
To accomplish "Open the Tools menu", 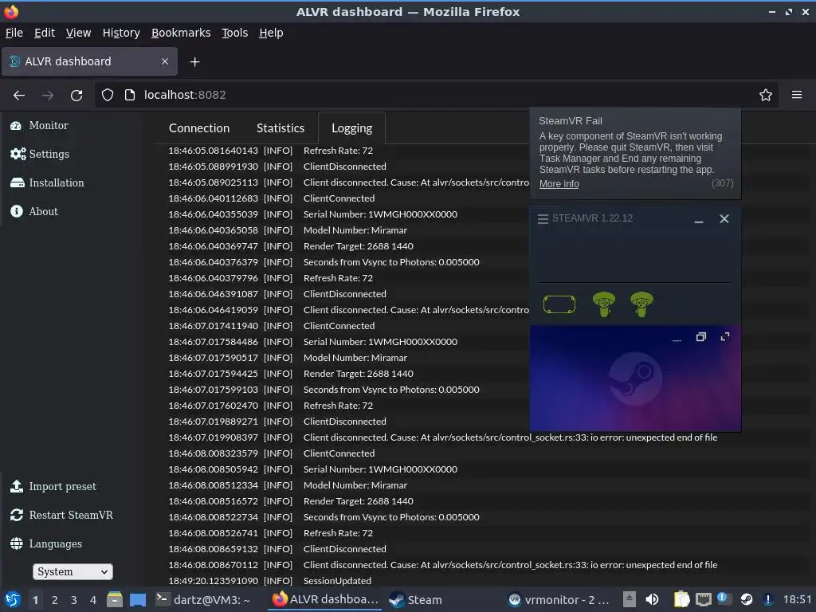I will tap(234, 33).
